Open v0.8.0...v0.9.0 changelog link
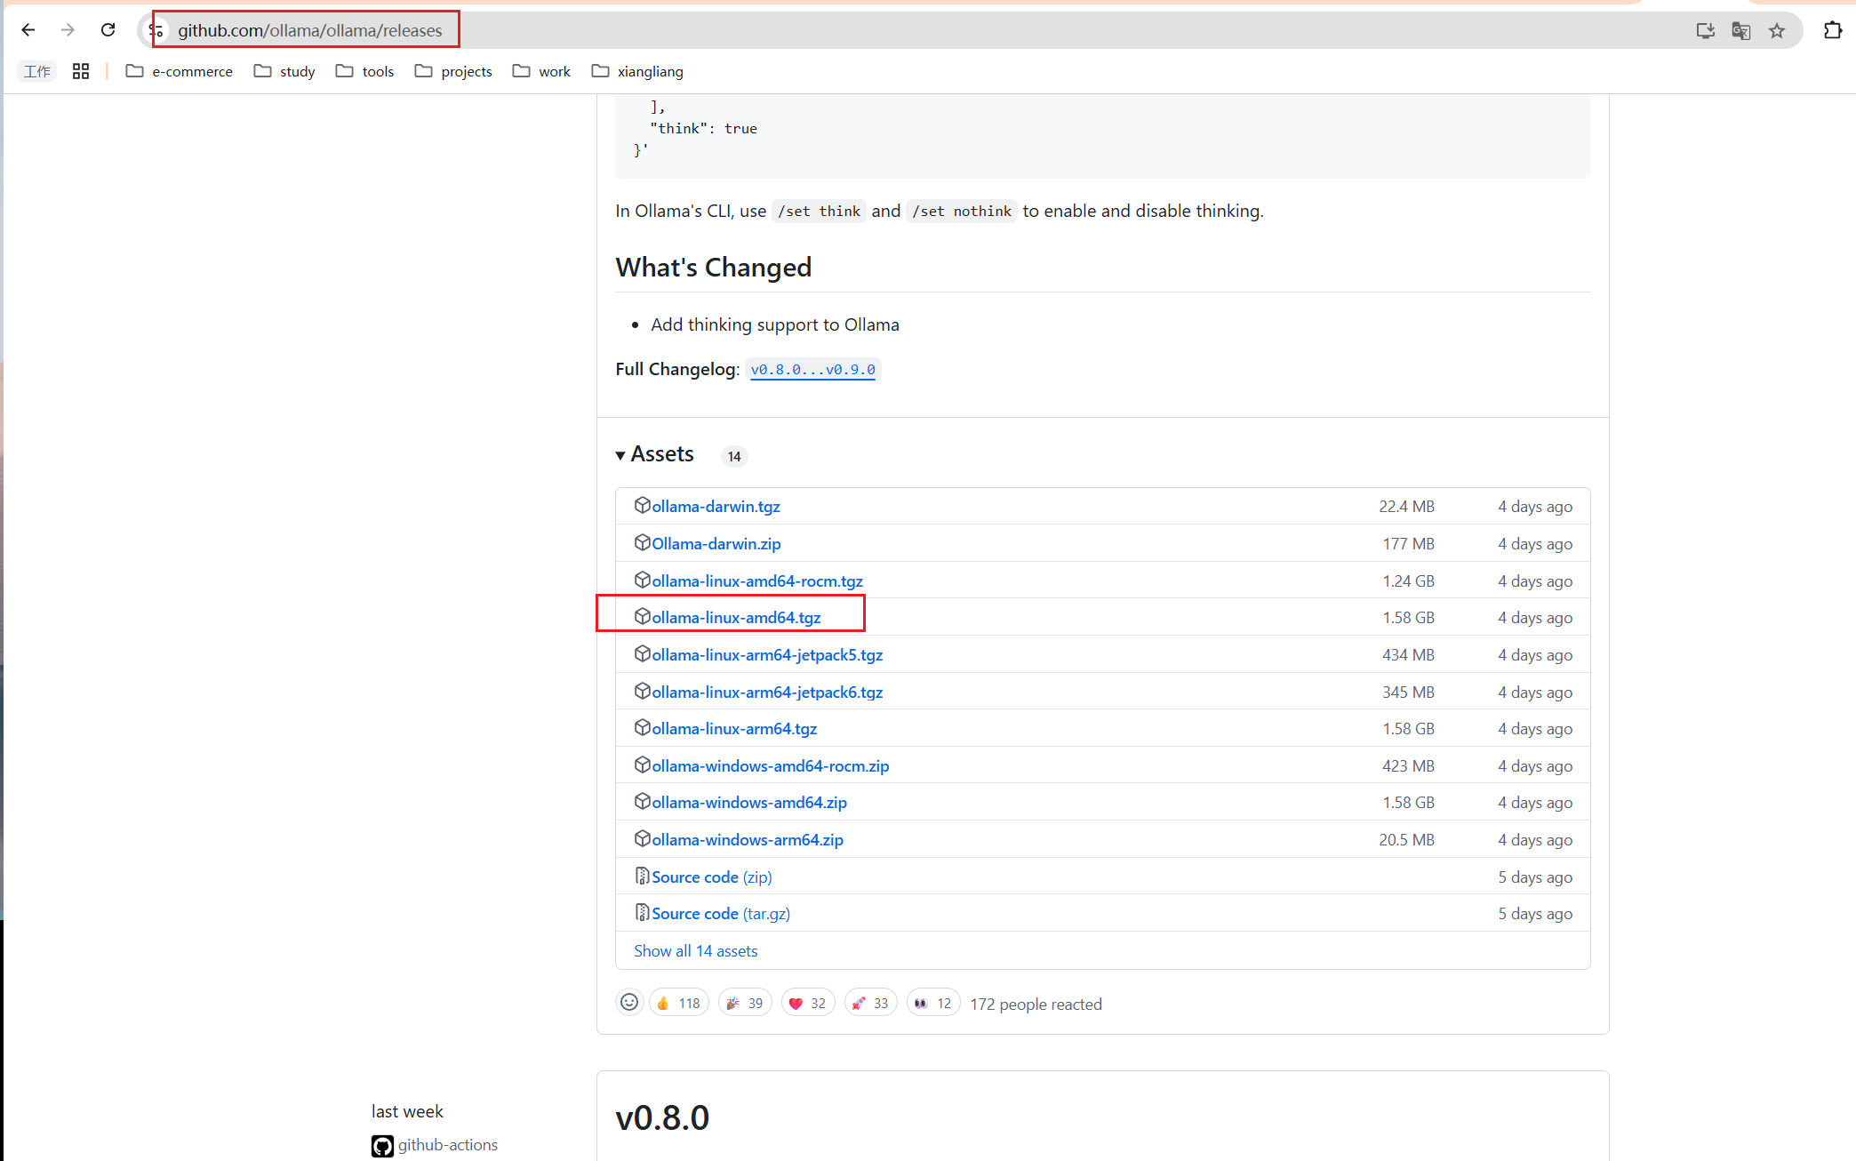1856x1161 pixels. pos(812,370)
